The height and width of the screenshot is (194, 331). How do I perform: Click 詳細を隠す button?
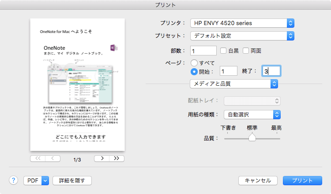(72, 180)
